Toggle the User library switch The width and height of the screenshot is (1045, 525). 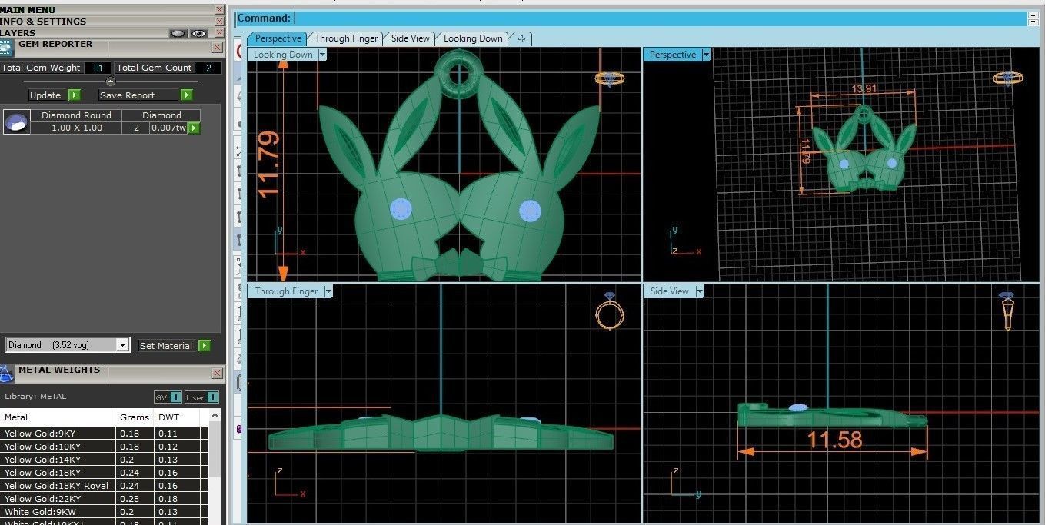[x=201, y=397]
